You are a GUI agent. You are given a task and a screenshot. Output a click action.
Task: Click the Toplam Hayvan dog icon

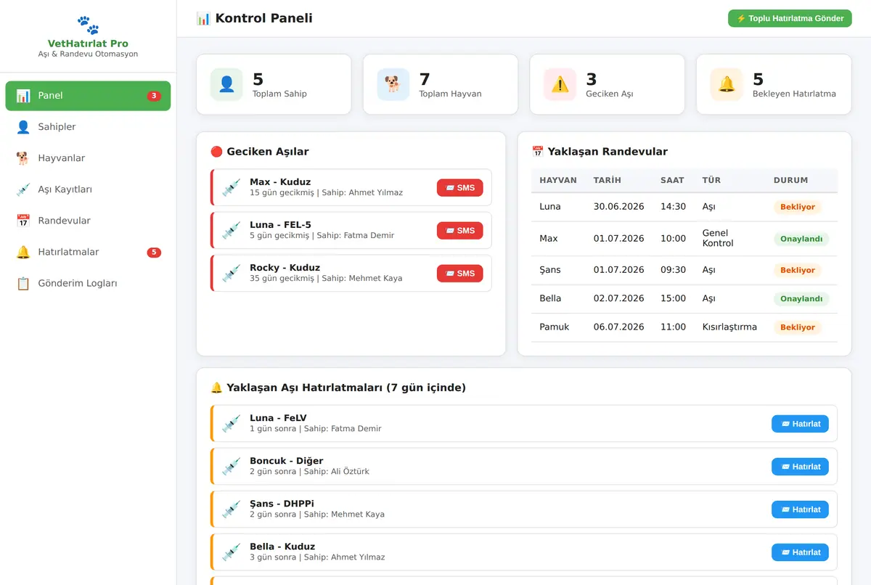pyautogui.click(x=393, y=84)
